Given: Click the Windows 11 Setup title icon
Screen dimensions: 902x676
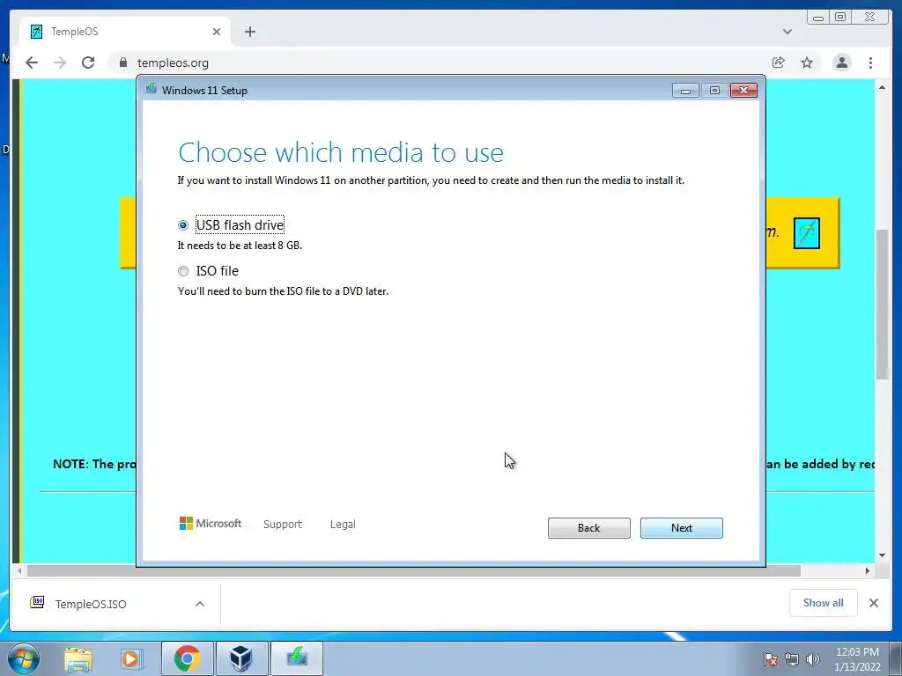Looking at the screenshot, I should click(152, 89).
